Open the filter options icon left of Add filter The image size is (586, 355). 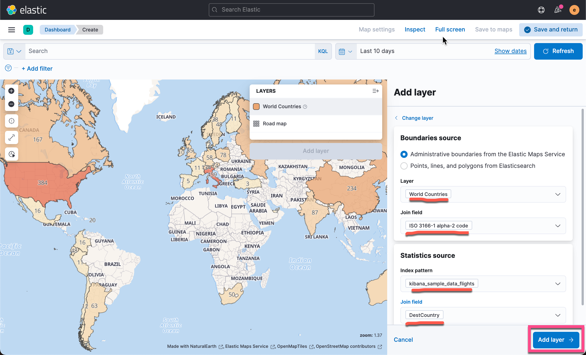[8, 68]
